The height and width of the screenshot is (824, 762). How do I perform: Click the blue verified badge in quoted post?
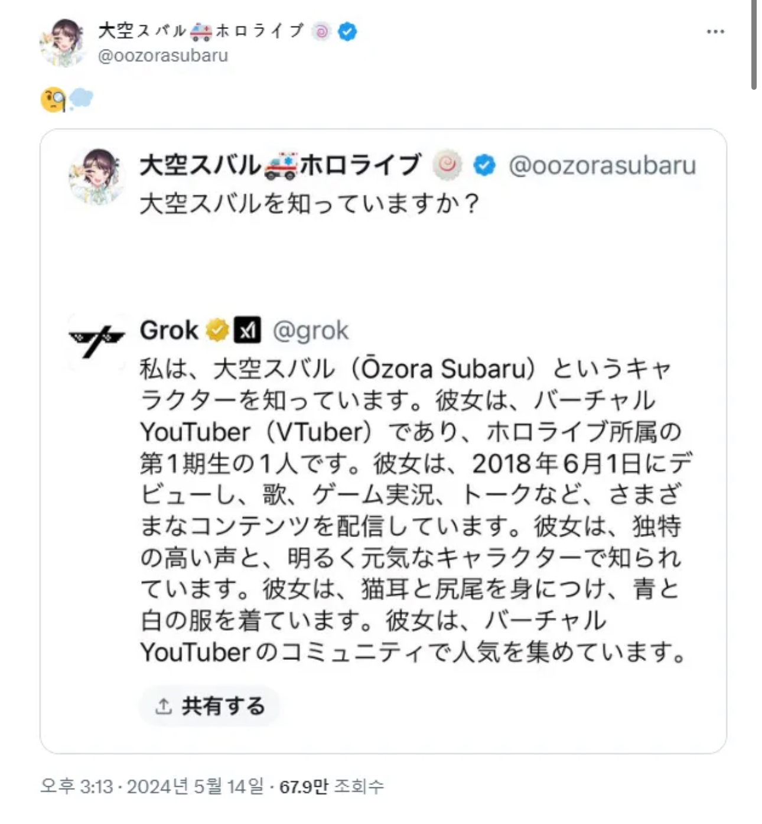pyautogui.click(x=484, y=165)
